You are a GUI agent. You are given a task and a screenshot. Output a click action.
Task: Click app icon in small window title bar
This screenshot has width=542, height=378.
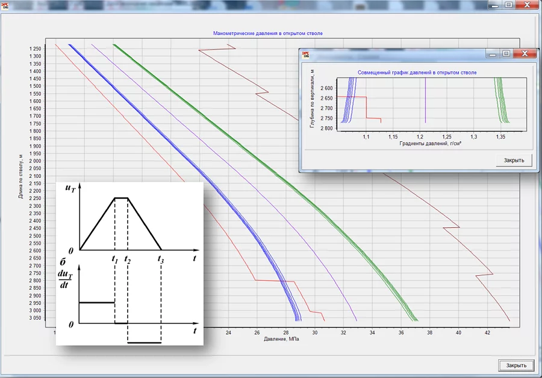[305, 55]
